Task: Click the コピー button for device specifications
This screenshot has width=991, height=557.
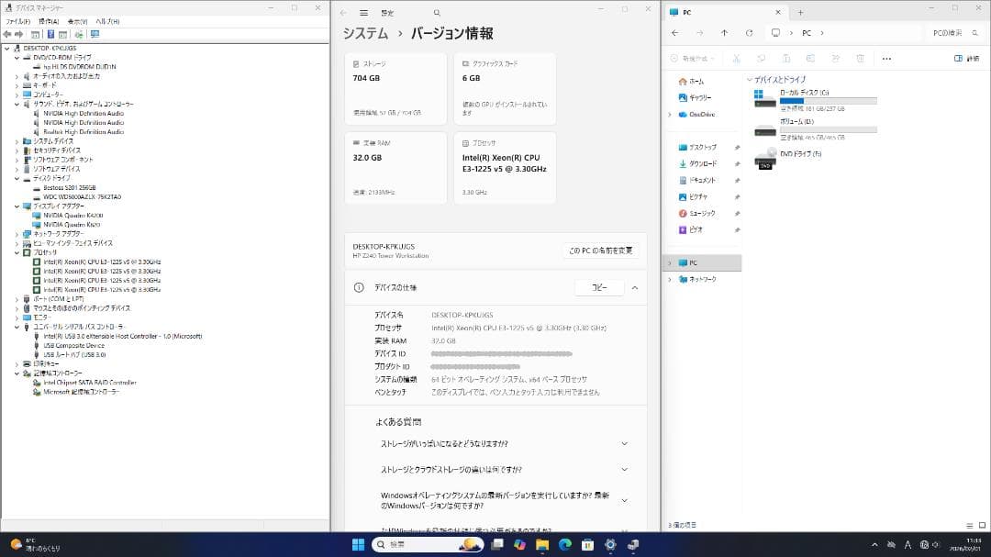Action: tap(601, 287)
